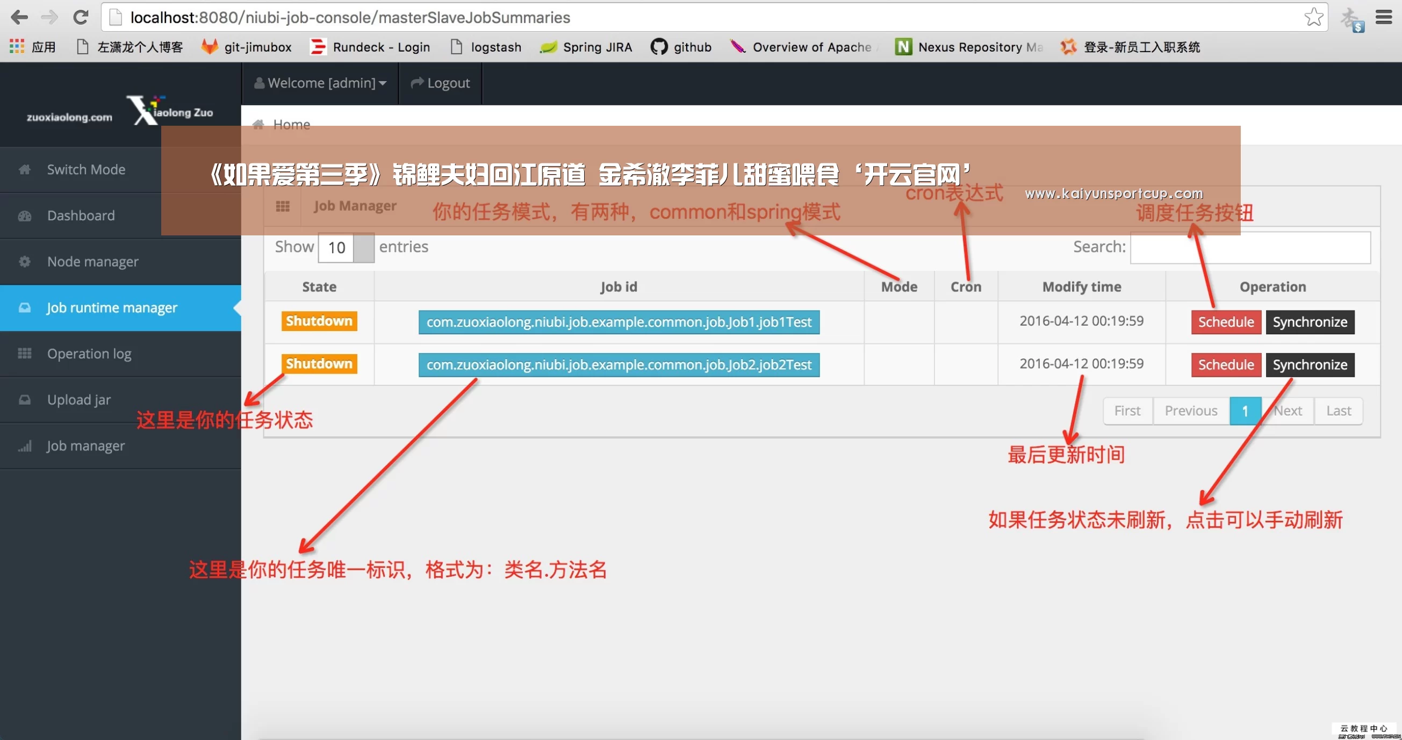Viewport: 1402px width, 740px height.
Task: Click the Operation log grid icon
Action: point(25,354)
